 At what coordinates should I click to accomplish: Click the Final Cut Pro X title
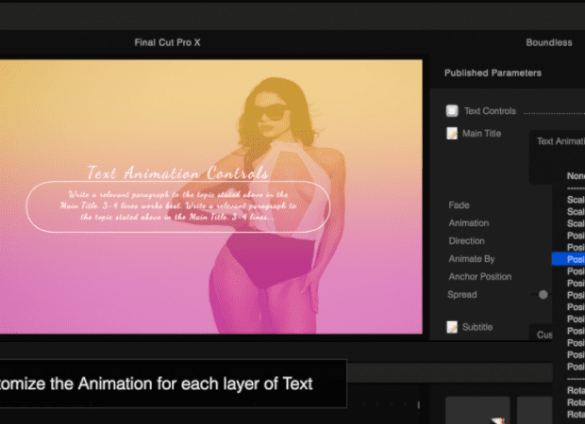tap(167, 42)
